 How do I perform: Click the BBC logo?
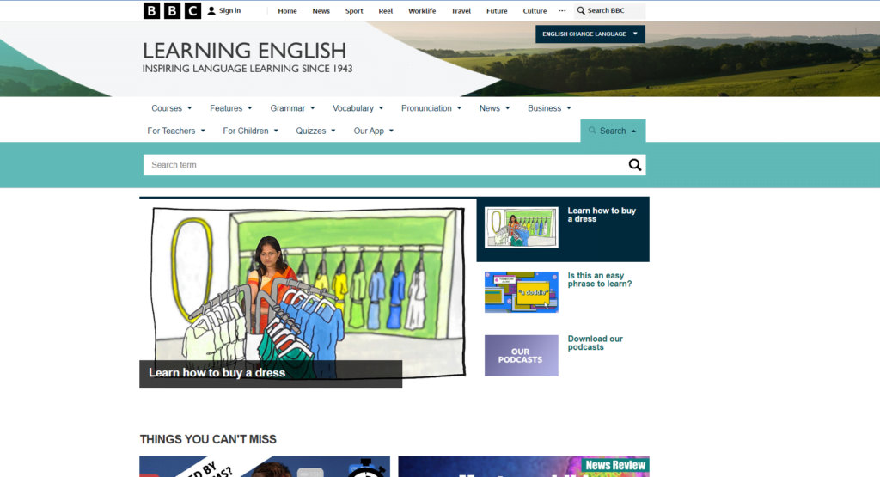coord(172,11)
